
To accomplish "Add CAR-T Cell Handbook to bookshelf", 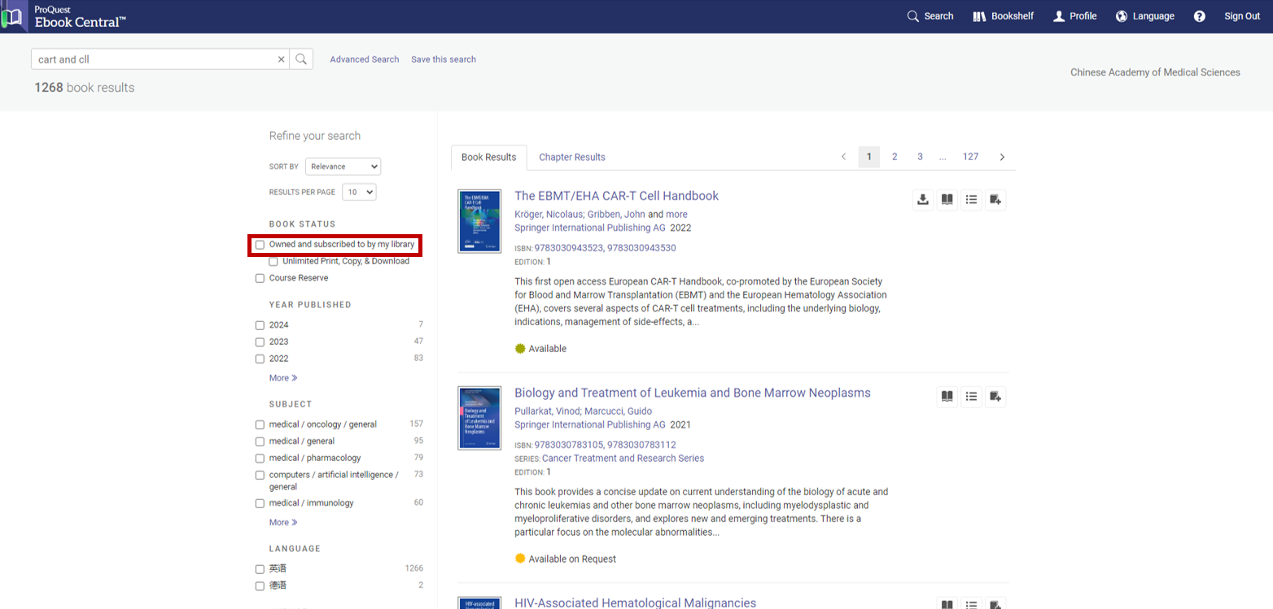I will [995, 200].
